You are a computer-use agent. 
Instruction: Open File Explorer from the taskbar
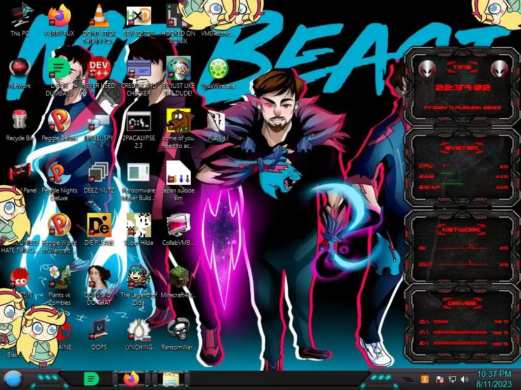[171, 379]
